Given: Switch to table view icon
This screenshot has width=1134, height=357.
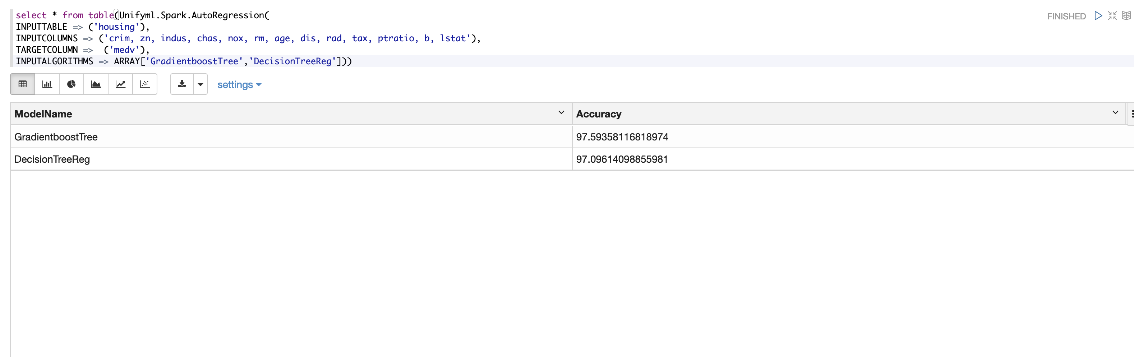Looking at the screenshot, I should 22,84.
